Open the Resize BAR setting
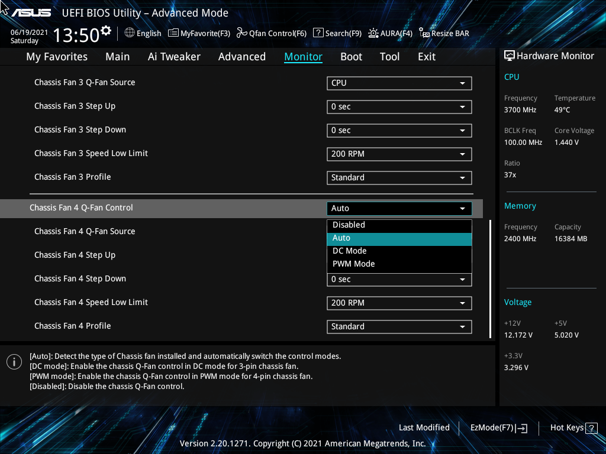 (x=443, y=33)
